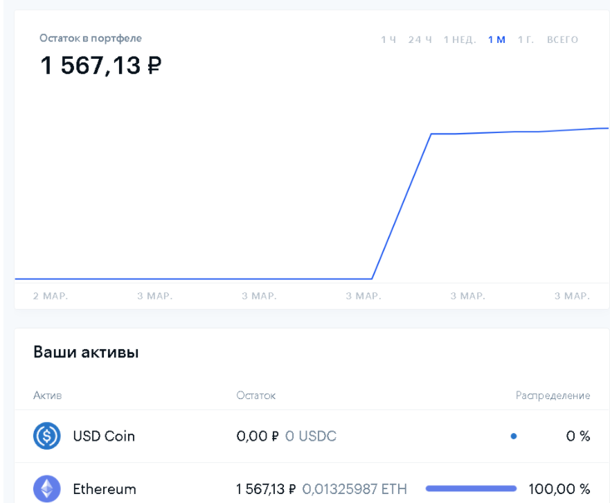Open the USD Coin asset name
This screenshot has height=503, width=610.
(x=104, y=436)
